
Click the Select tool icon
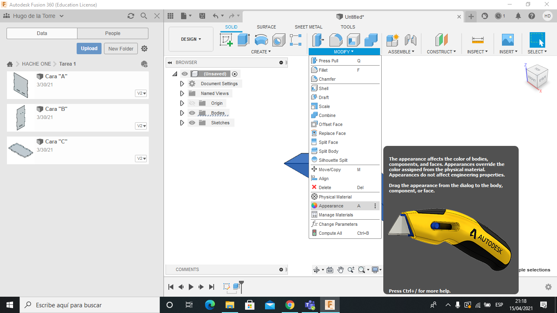click(x=537, y=40)
